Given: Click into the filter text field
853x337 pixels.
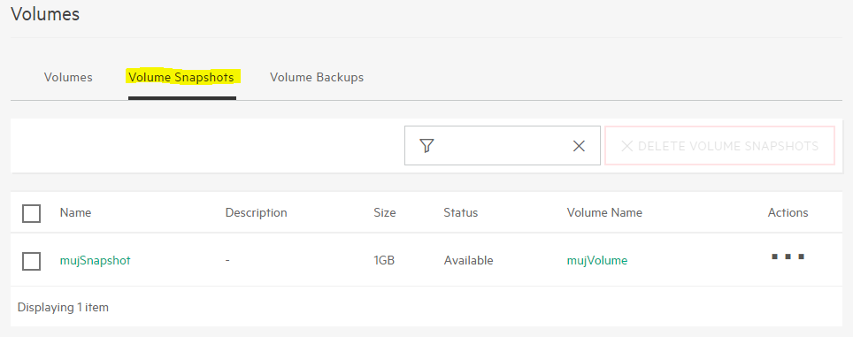Looking at the screenshot, I should [503, 146].
